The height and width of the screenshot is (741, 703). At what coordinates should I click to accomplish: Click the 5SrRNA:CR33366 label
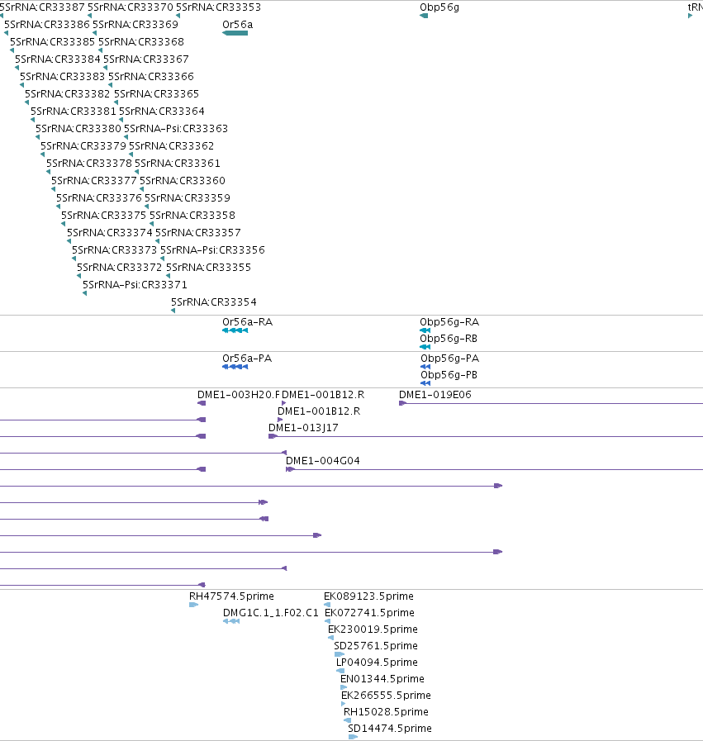[x=150, y=77]
